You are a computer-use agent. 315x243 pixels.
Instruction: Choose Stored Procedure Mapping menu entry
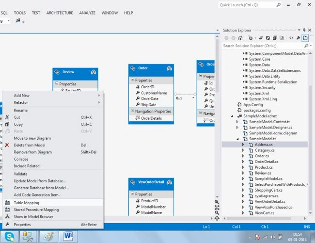[x=53, y=210]
